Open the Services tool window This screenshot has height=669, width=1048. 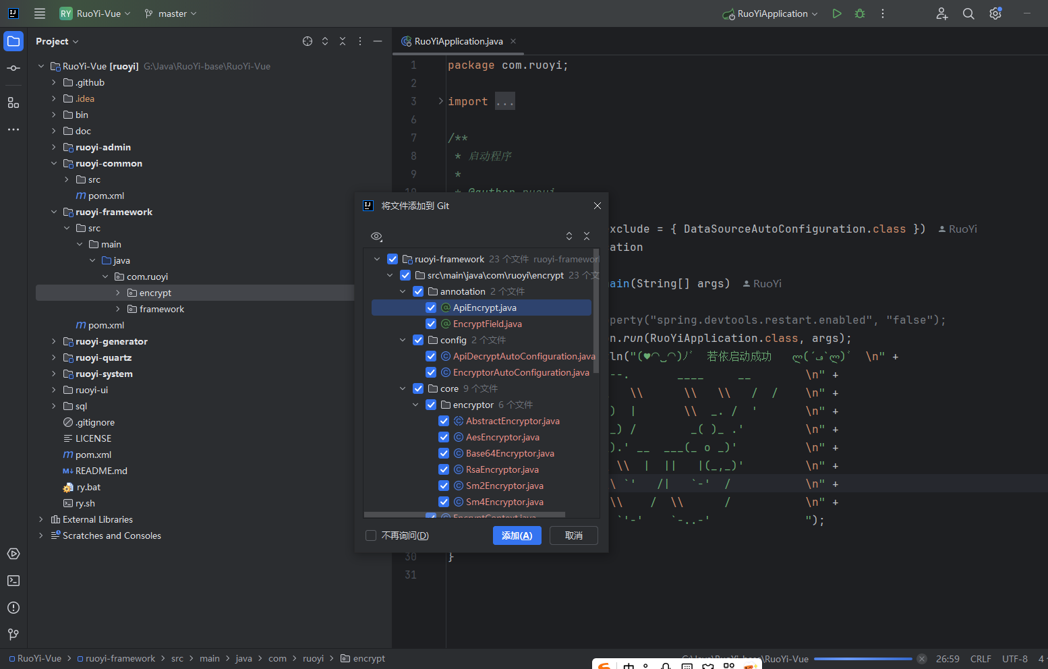tap(13, 554)
